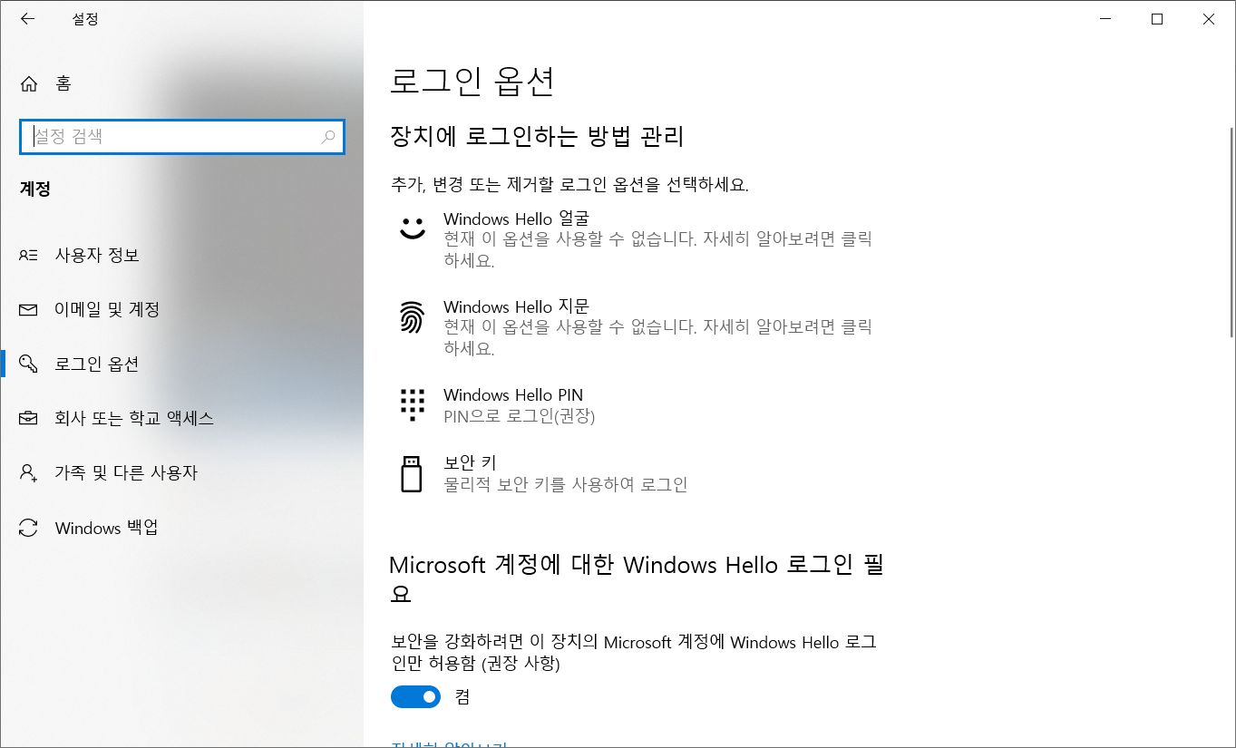
Task: Turn off Windows Hello sign-in requirement toggle
Action: pos(415,696)
